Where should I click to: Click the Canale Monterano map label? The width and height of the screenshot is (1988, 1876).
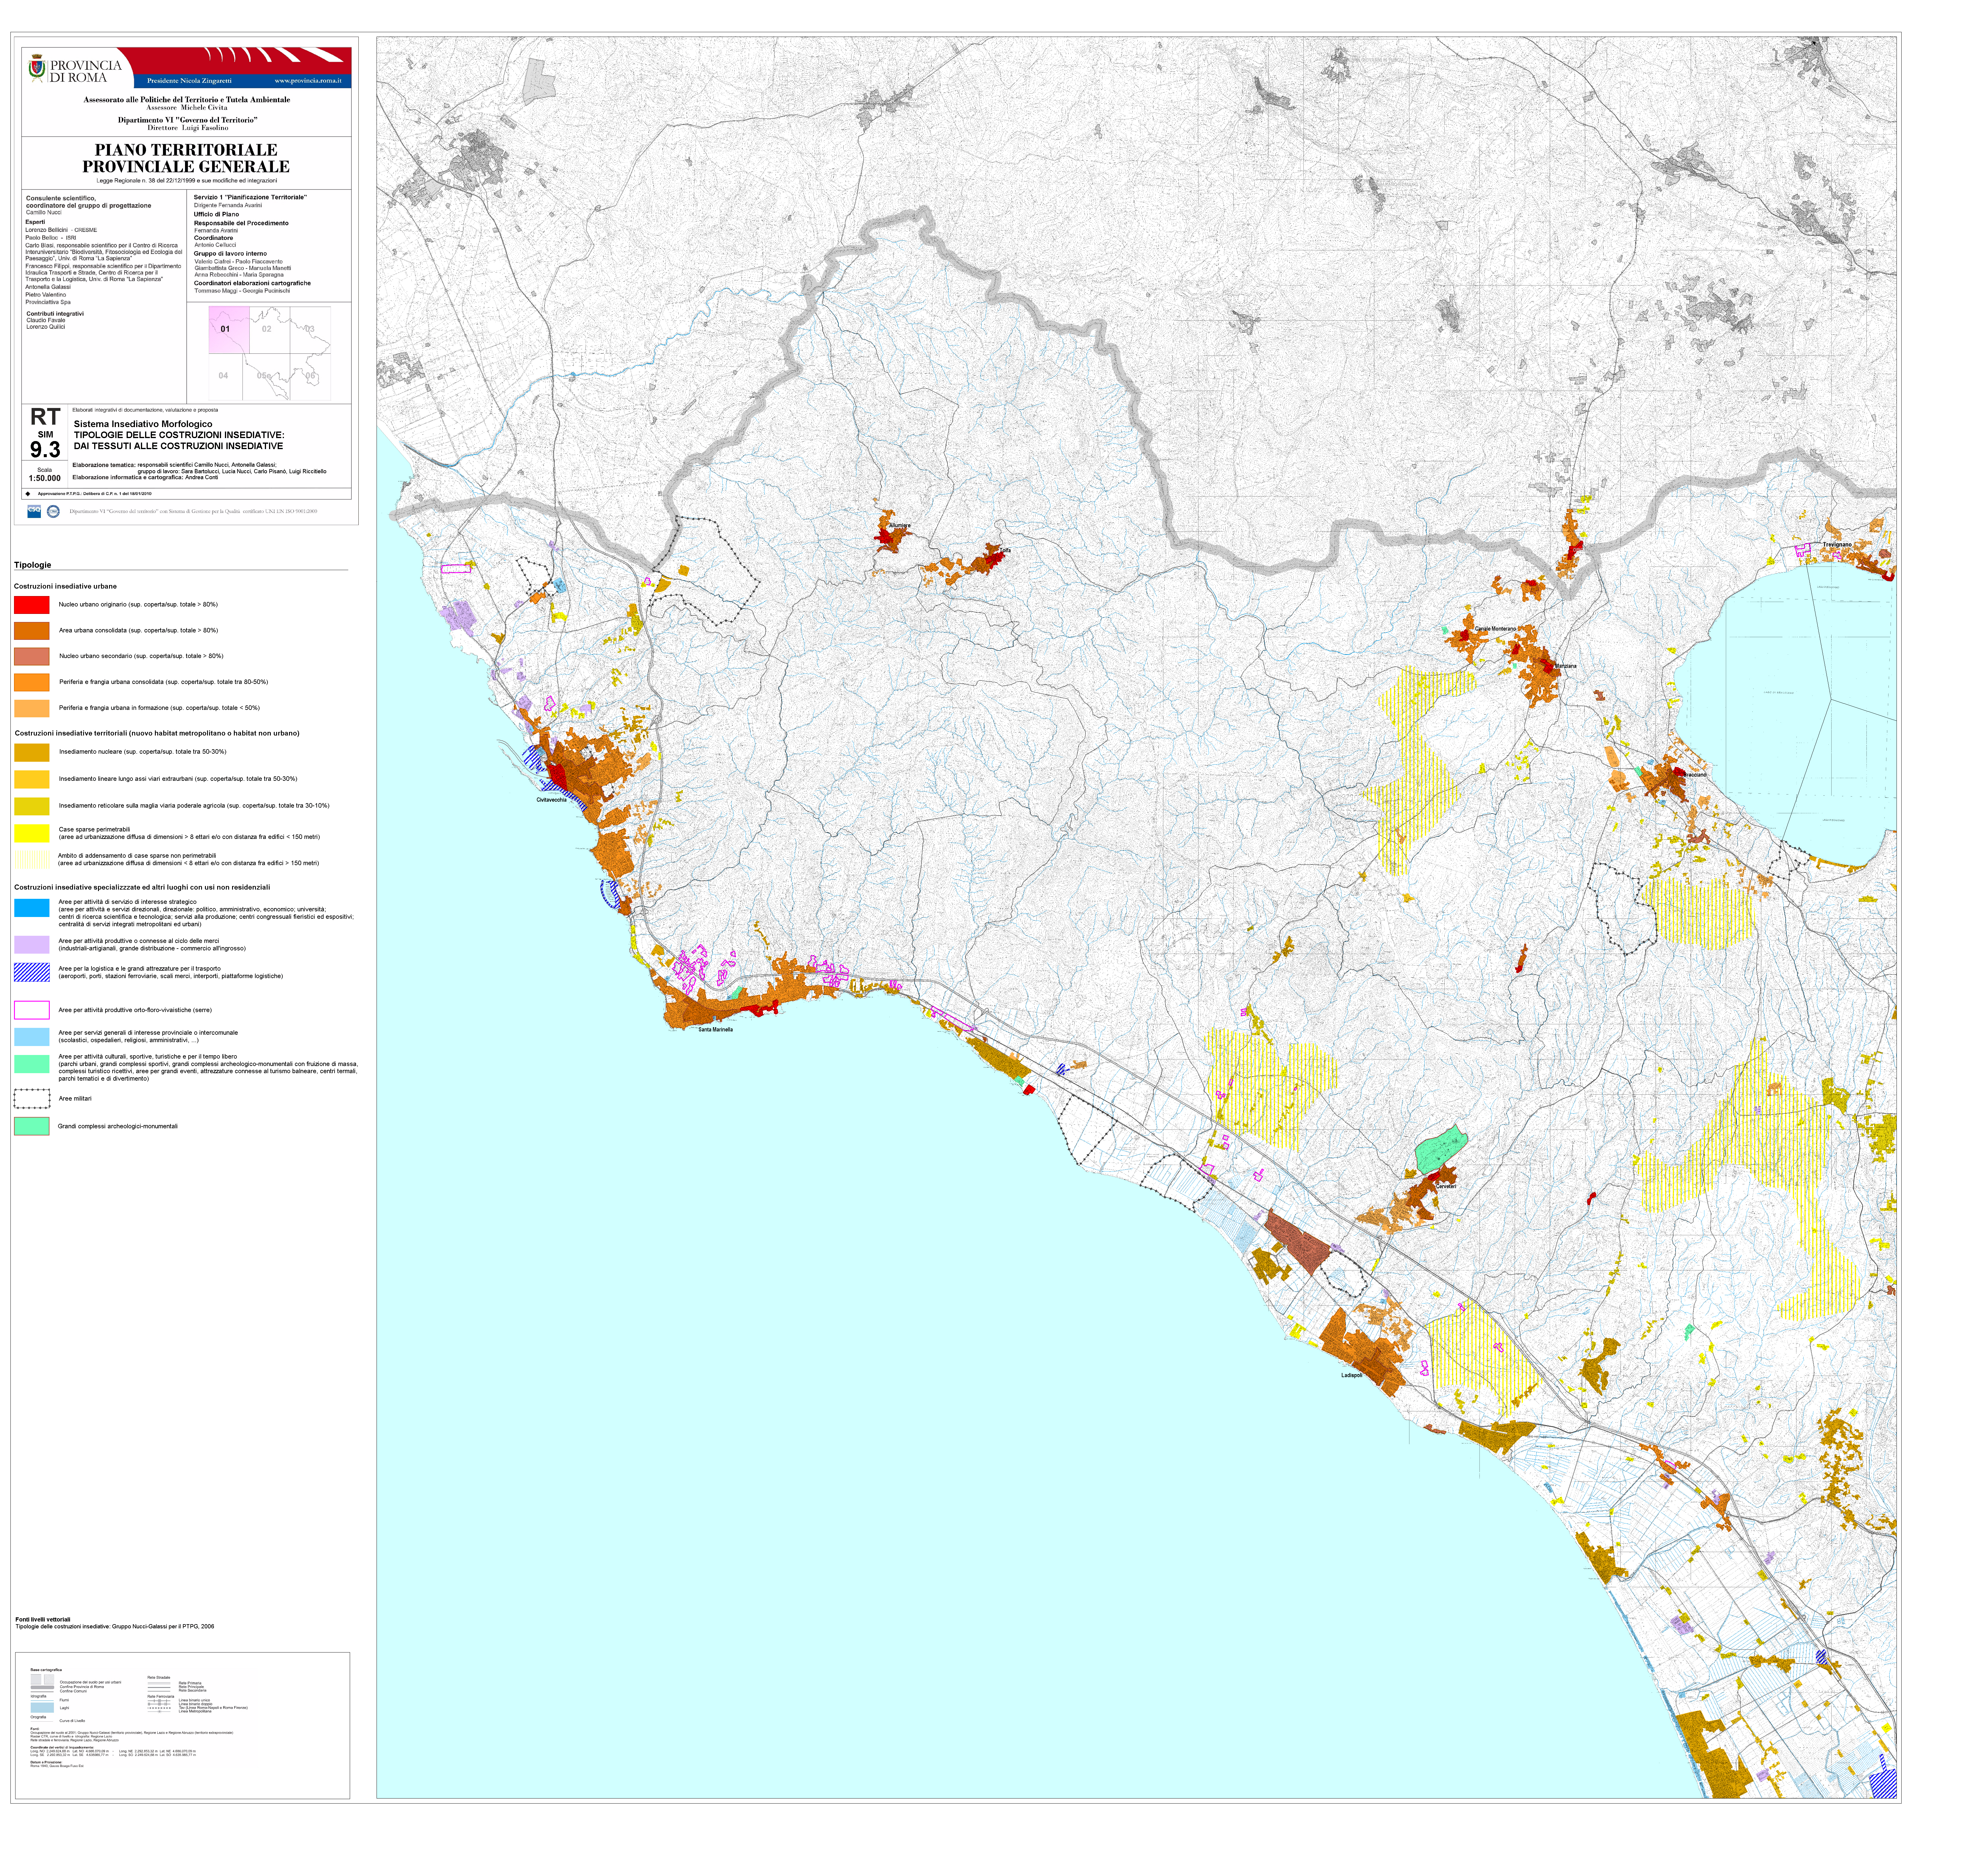tap(1496, 629)
